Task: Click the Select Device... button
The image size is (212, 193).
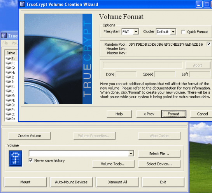Action: [x=159, y=164]
